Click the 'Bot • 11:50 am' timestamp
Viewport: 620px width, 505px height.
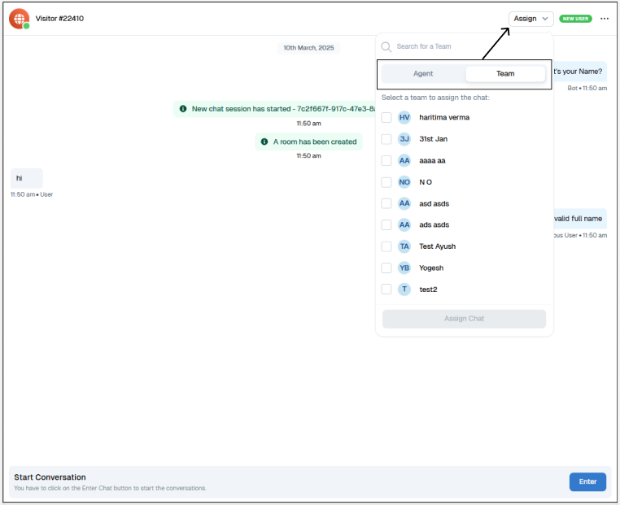587,88
